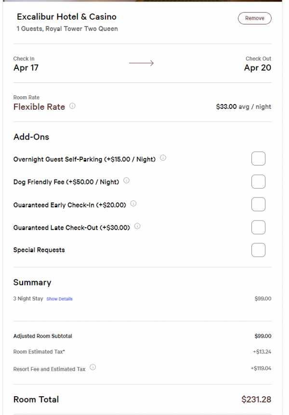Viewport: 289px width, 415px height.
Task: Click info icon for Resort Fee and Estimated Tax
Action: coord(93,367)
